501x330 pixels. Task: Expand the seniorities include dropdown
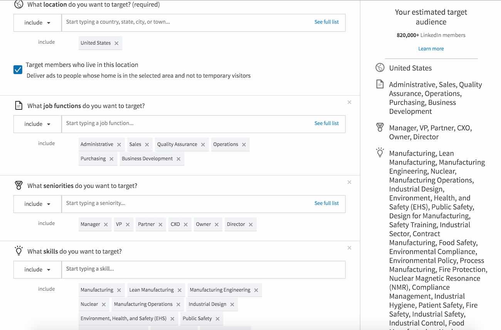[37, 204]
